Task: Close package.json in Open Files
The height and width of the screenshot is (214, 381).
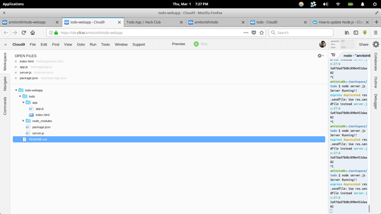Action: pyautogui.click(x=16, y=78)
